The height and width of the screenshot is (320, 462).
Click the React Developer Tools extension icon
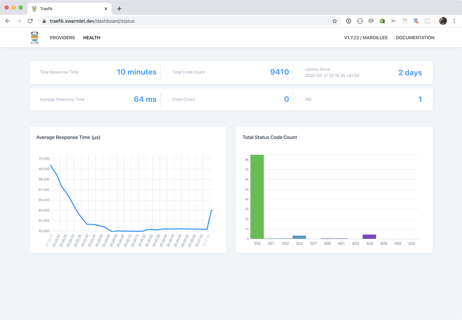427,21
